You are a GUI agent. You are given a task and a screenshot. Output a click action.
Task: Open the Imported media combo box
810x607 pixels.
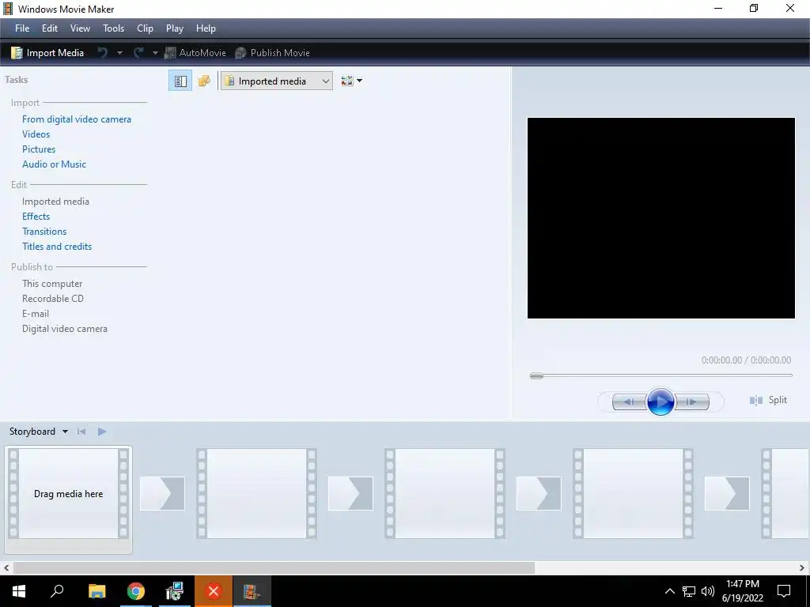pyautogui.click(x=277, y=81)
